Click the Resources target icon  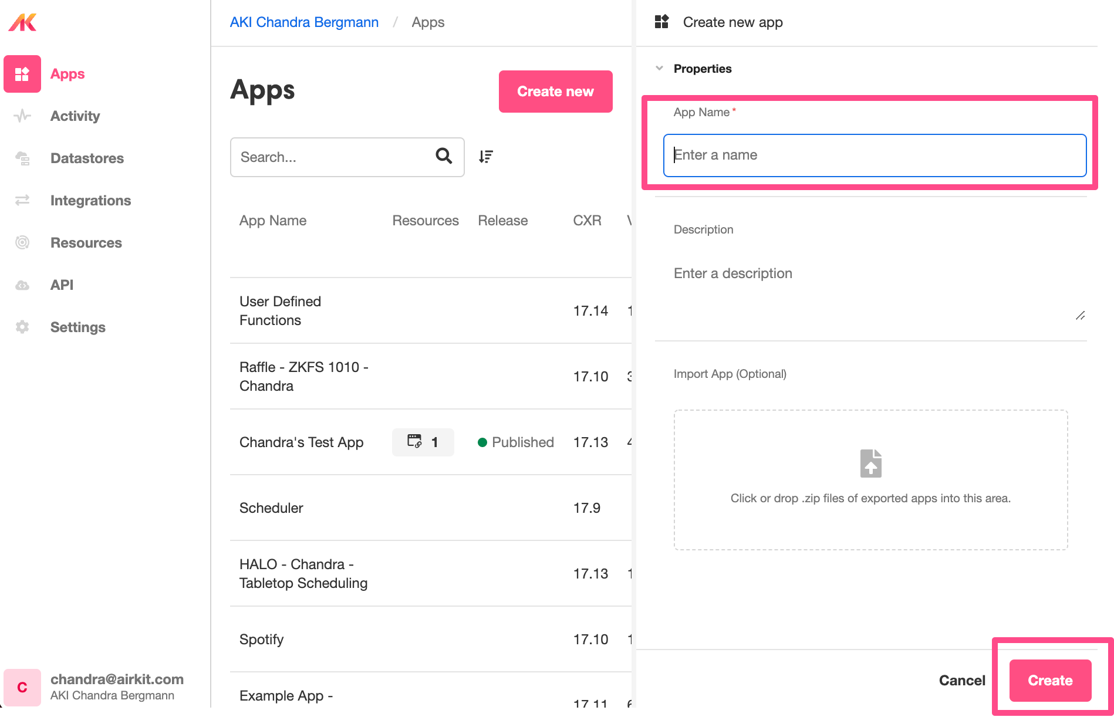(x=22, y=242)
